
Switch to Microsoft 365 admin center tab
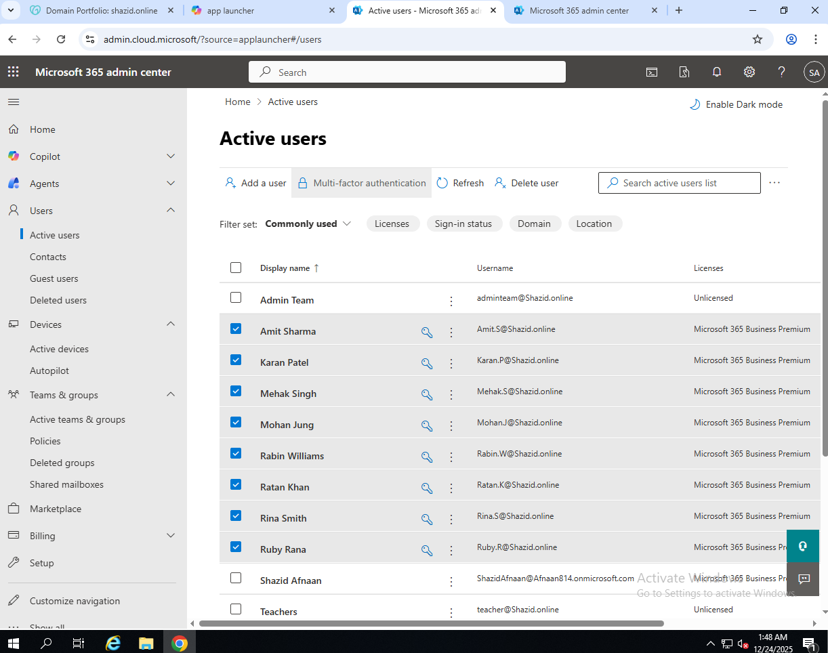586,10
